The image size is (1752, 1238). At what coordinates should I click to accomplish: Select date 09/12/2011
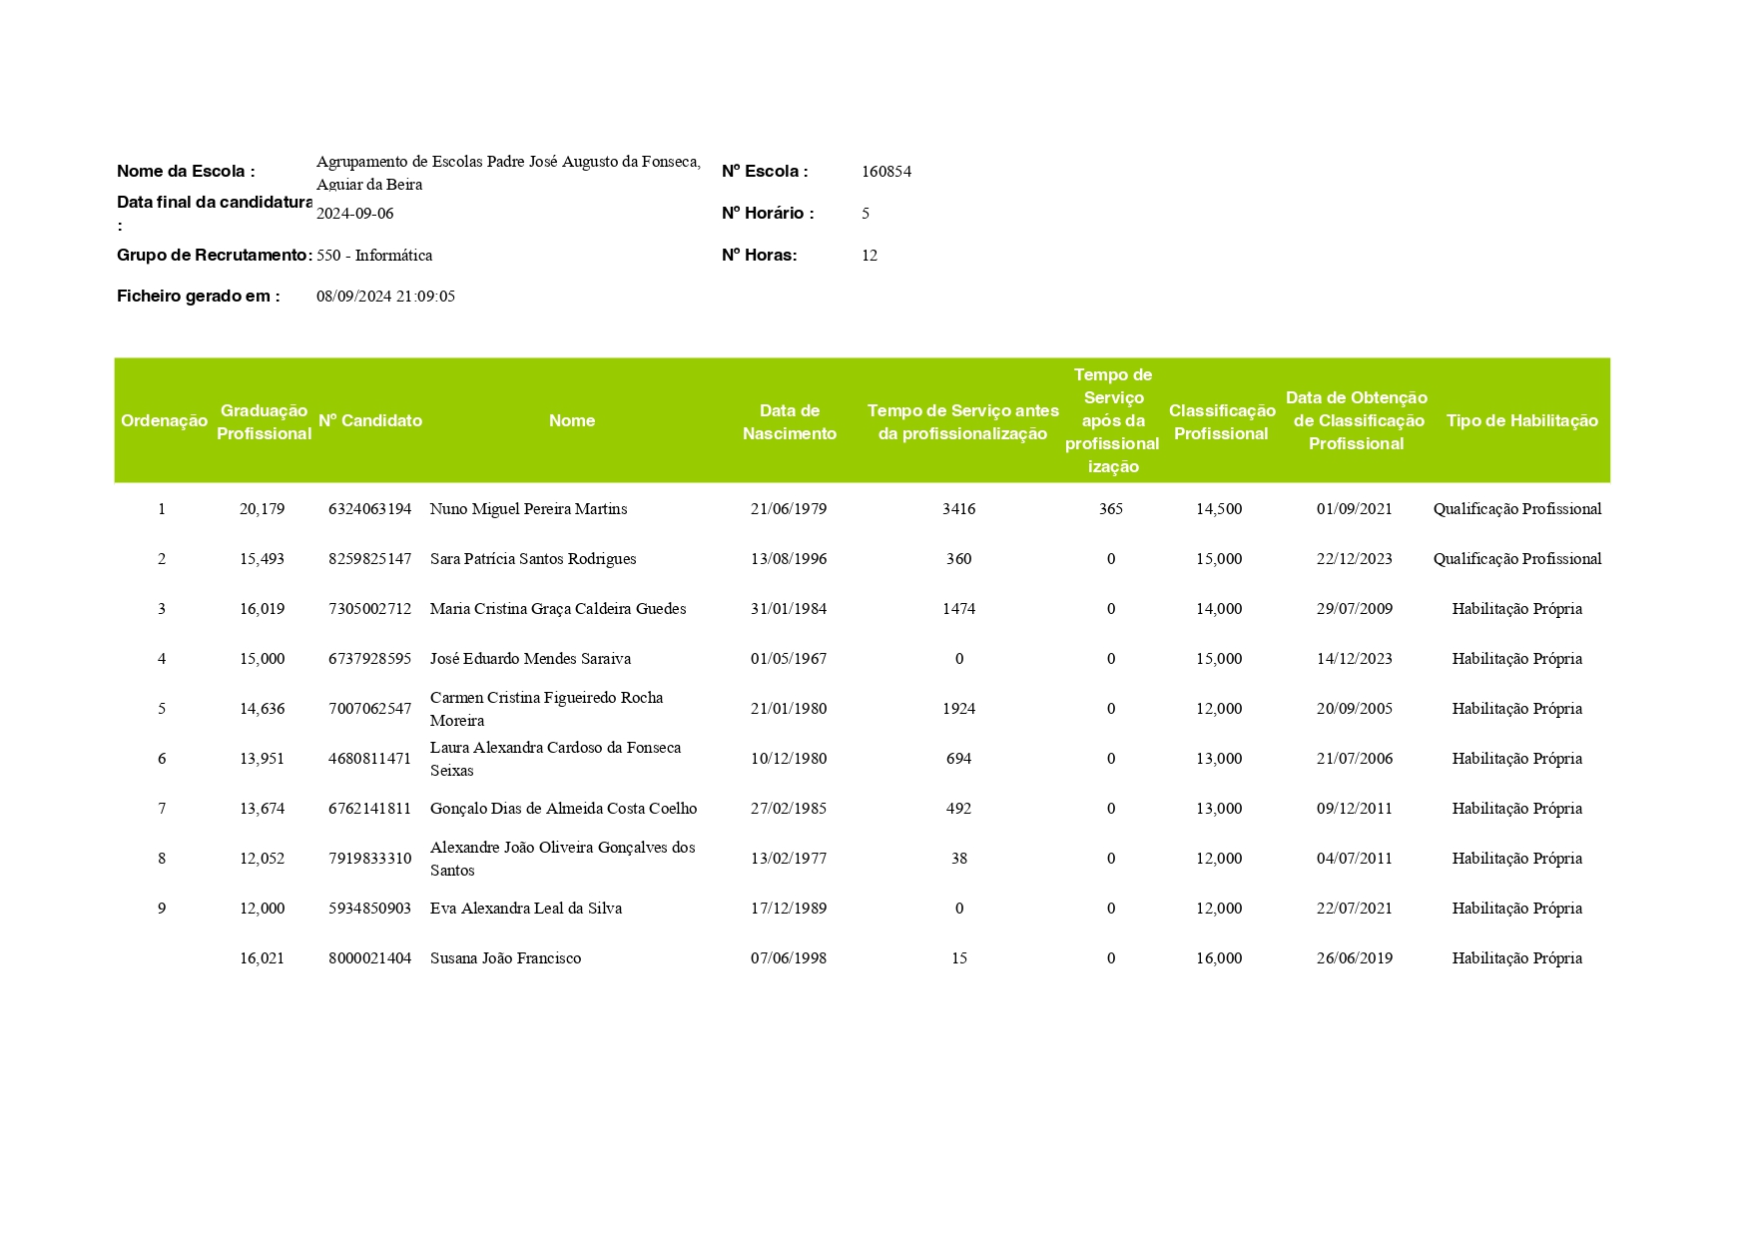(x=1355, y=809)
